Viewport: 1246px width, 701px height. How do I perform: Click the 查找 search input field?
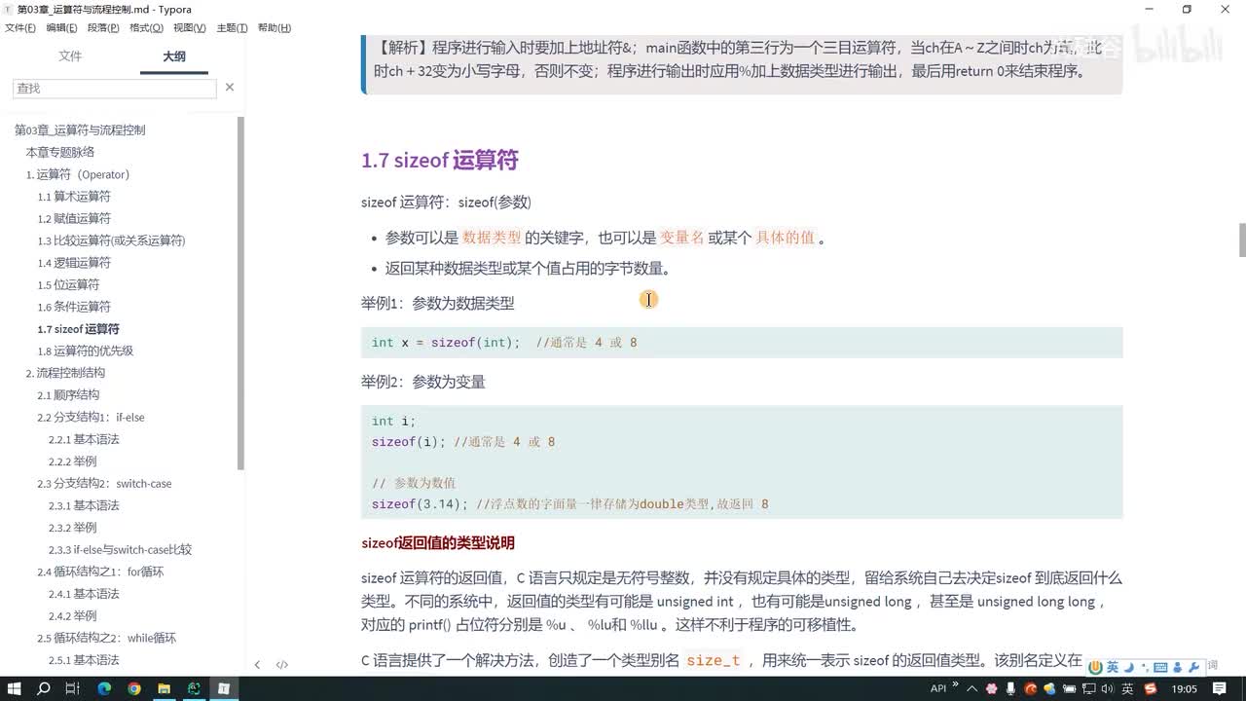114,88
